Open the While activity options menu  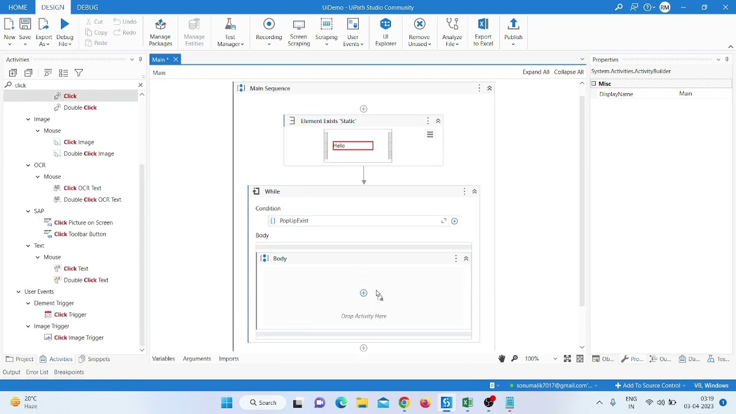[465, 191]
